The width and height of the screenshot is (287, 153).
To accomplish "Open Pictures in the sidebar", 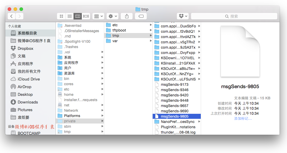I will [31, 110].
